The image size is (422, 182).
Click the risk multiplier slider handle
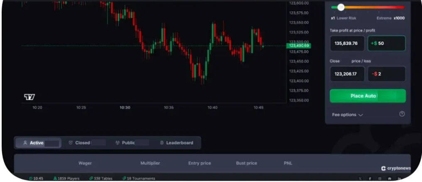point(341,7)
